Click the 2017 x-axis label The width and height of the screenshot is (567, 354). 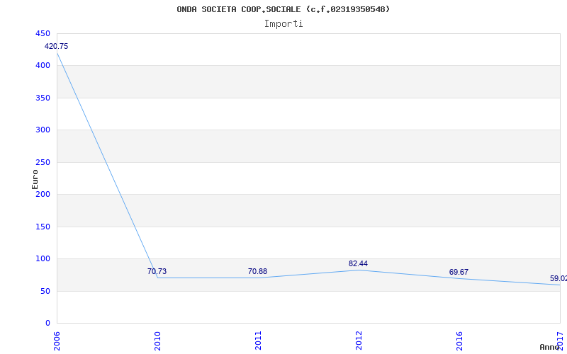tap(560, 341)
